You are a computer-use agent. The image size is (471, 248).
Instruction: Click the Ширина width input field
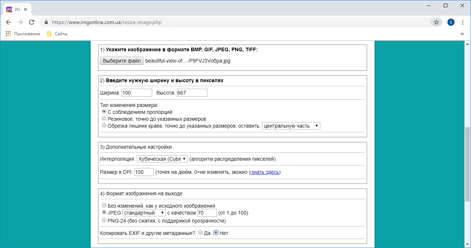point(136,93)
